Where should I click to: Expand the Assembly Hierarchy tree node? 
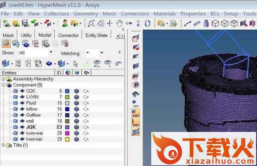pos(3,79)
